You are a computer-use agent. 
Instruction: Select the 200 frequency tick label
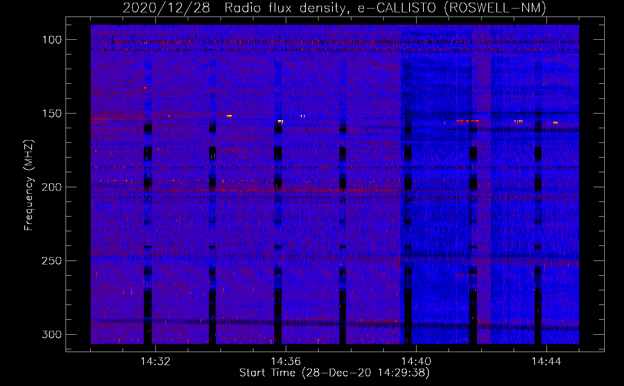tap(52, 187)
